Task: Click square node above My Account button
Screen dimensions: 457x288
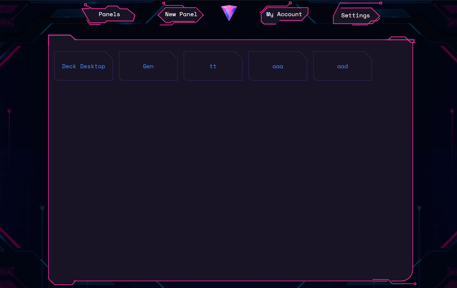Action: pos(290,3)
